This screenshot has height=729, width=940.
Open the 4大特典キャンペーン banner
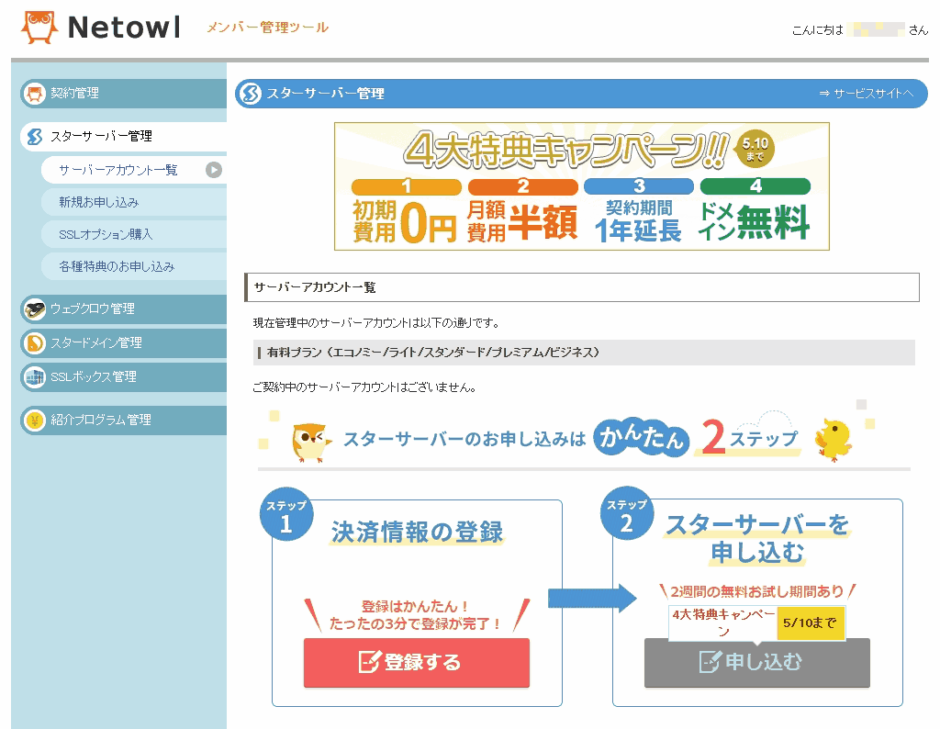[x=581, y=186]
